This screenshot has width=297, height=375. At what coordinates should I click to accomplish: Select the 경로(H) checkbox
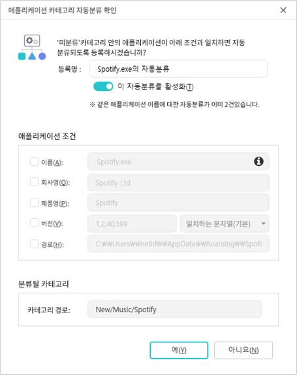(34, 244)
